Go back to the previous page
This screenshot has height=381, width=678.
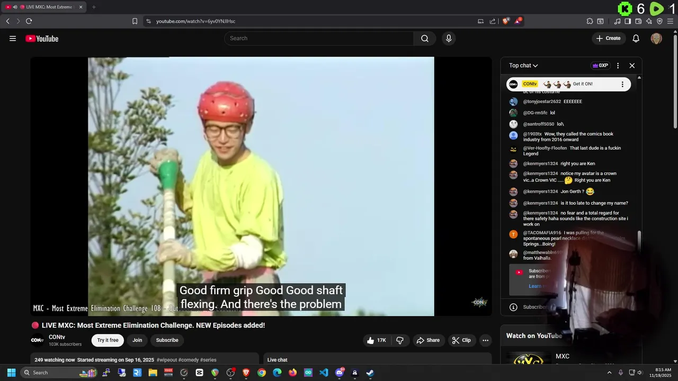(x=7, y=21)
